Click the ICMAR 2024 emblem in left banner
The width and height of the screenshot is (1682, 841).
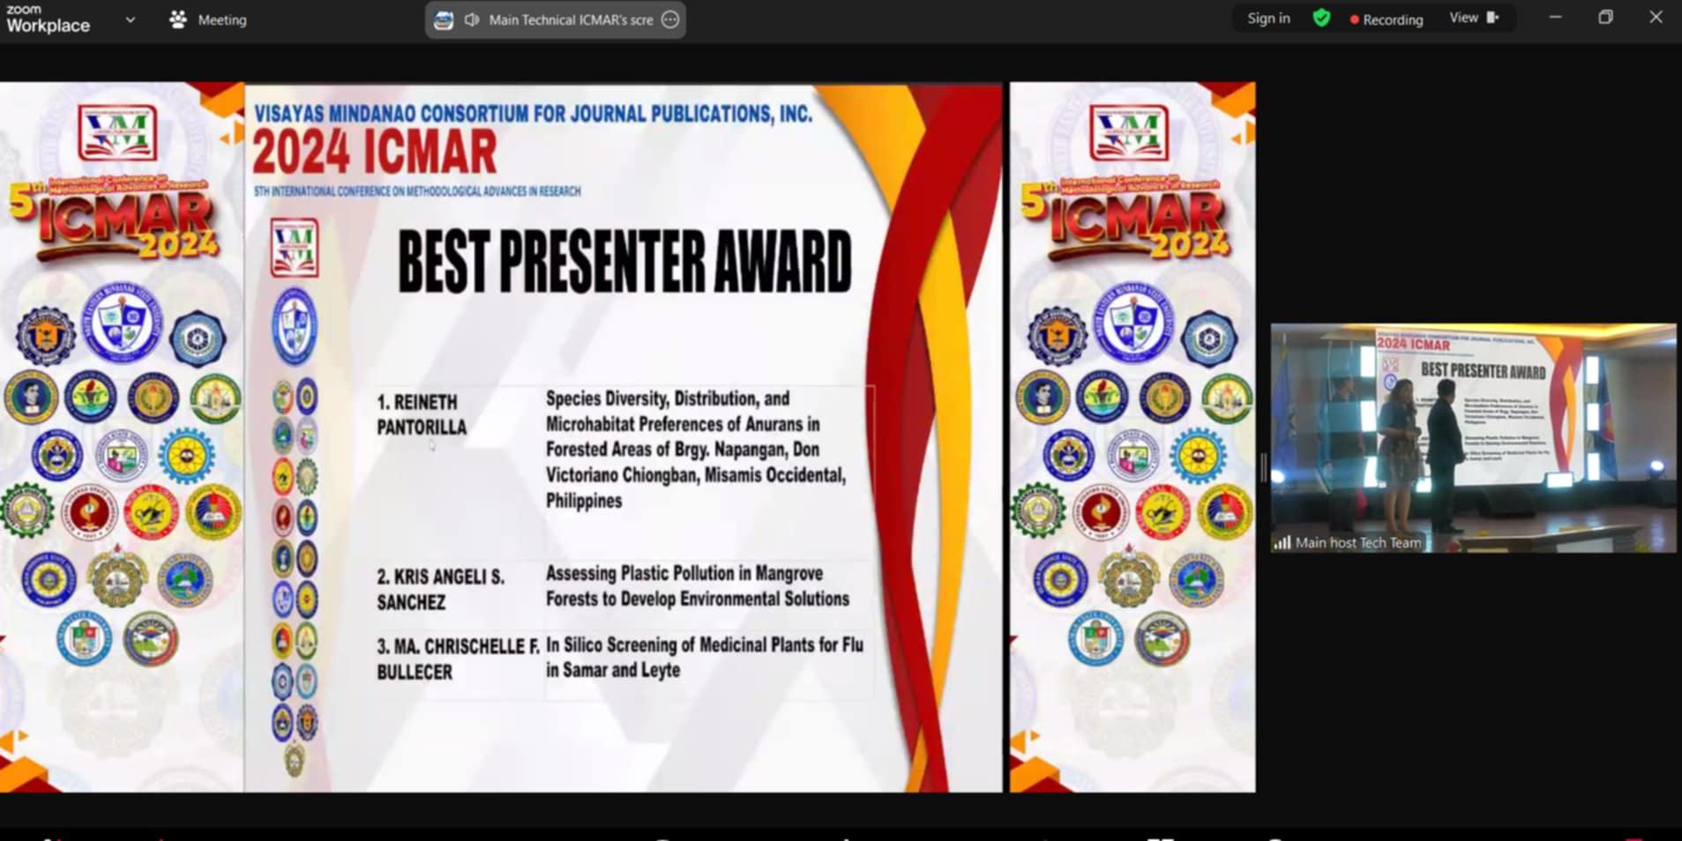click(113, 220)
